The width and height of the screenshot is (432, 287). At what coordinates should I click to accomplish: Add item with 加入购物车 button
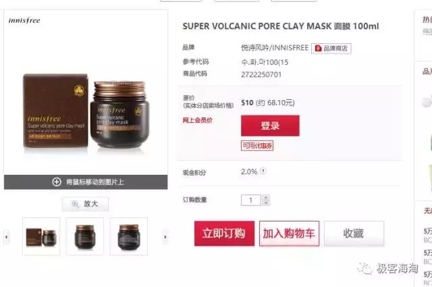point(289,233)
